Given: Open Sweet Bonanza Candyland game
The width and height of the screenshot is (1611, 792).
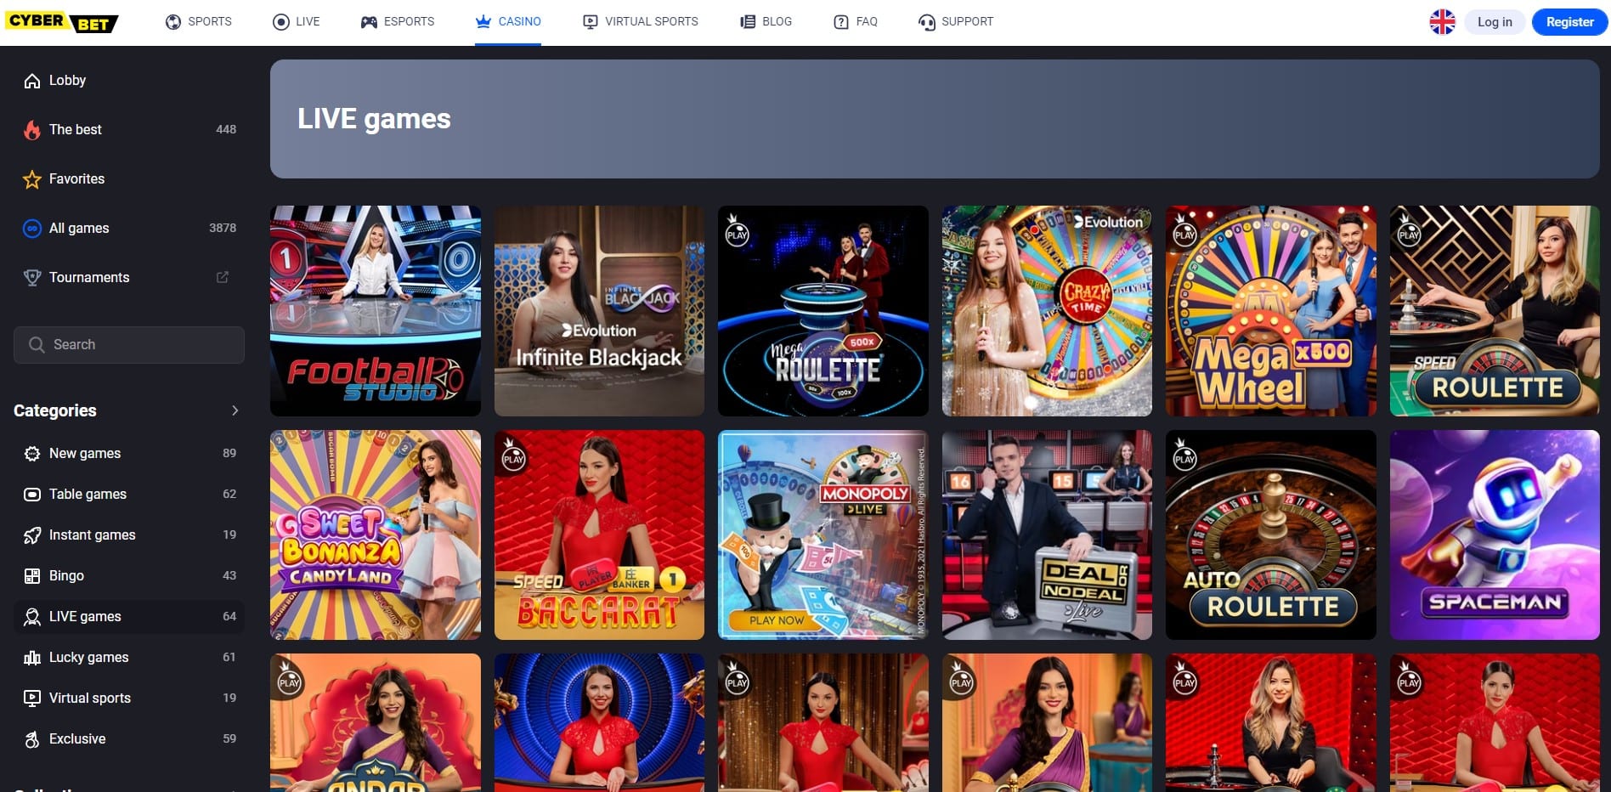Looking at the screenshot, I should [x=376, y=535].
